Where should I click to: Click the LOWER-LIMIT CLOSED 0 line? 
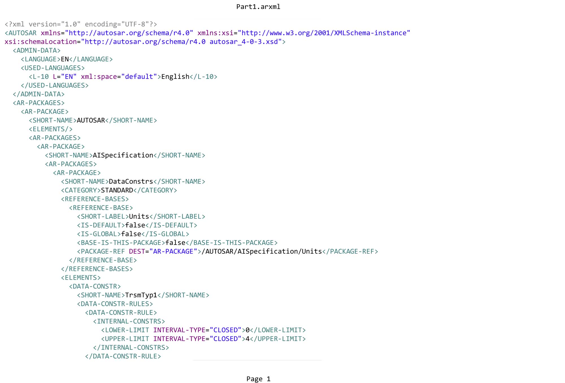[x=203, y=331]
